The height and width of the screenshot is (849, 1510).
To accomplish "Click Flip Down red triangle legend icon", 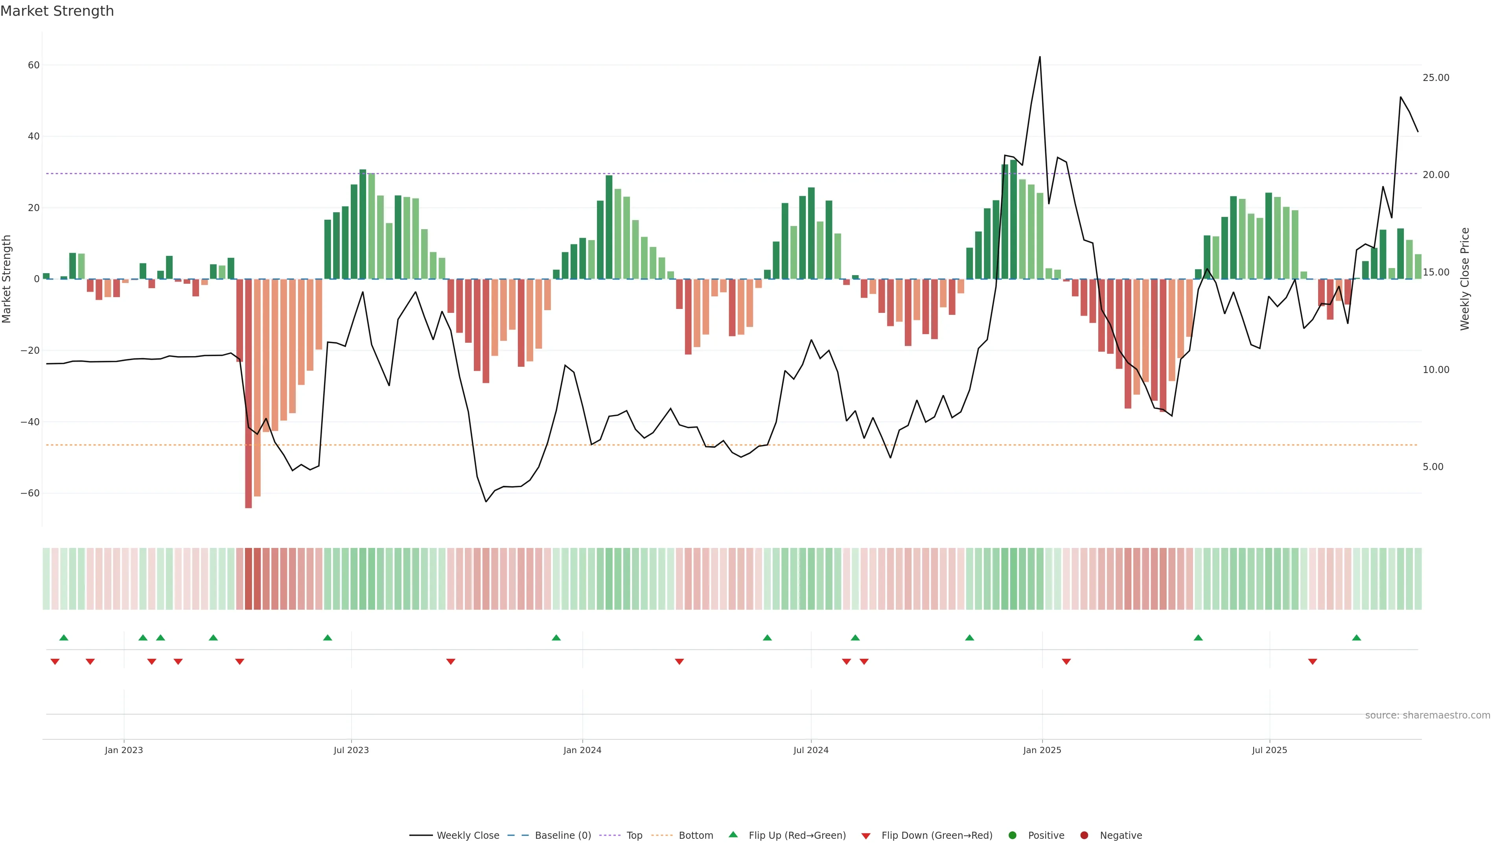I will (866, 836).
